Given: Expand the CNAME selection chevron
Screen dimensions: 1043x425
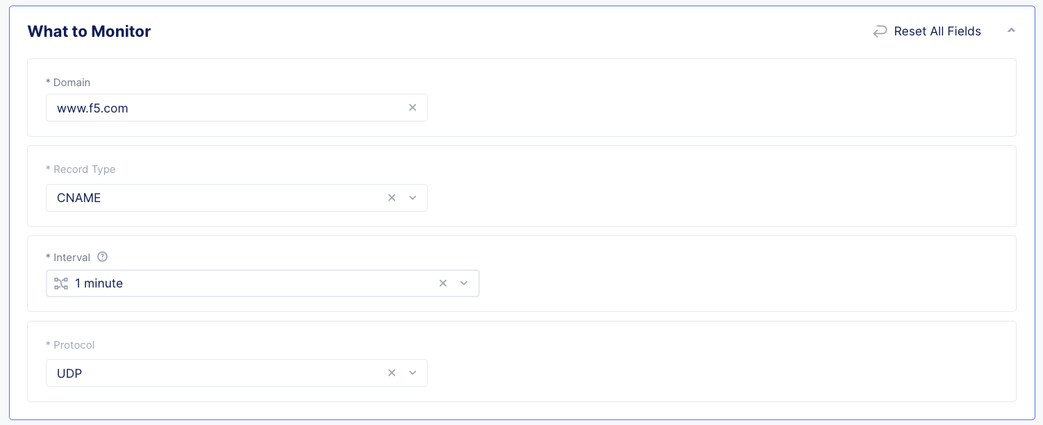Looking at the screenshot, I should coord(412,198).
